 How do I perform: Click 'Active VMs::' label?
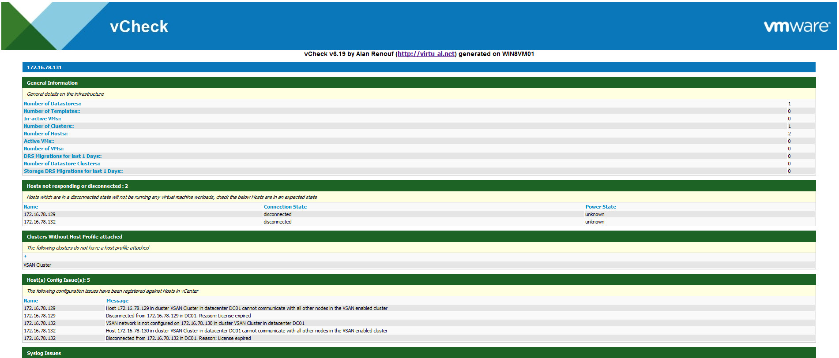39,142
